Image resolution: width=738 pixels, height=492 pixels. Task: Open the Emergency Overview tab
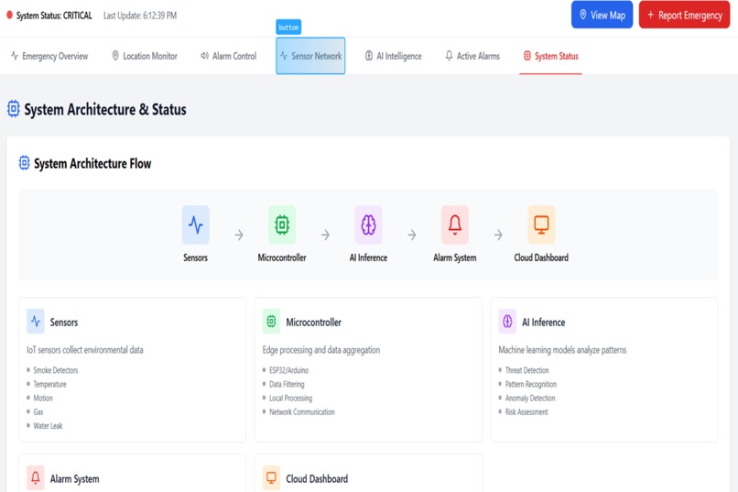(49, 56)
